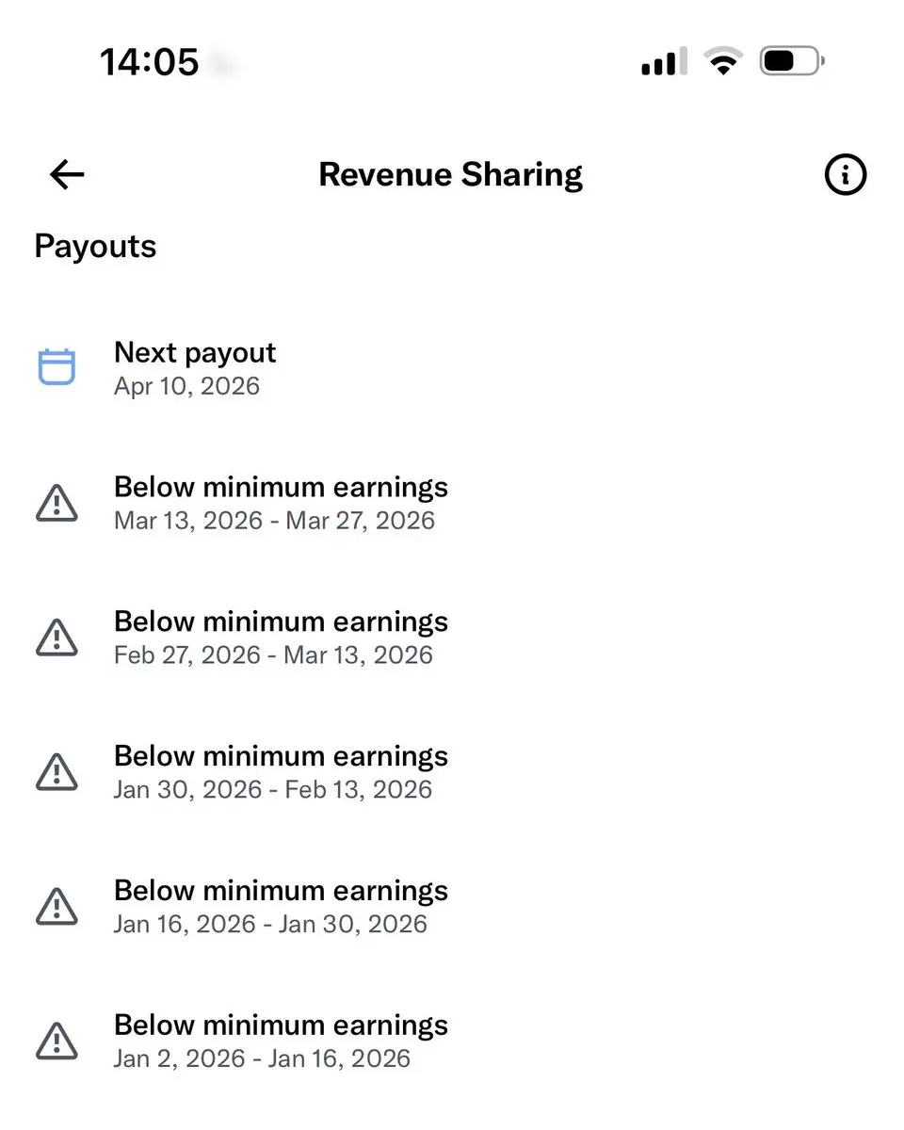The height and width of the screenshot is (1130, 904).
Task: Open Below minimum earnings for Jan 30 period
Action: (281, 757)
